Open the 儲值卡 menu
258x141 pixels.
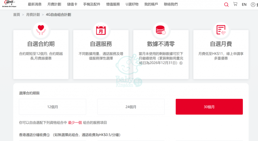coord(72,4)
